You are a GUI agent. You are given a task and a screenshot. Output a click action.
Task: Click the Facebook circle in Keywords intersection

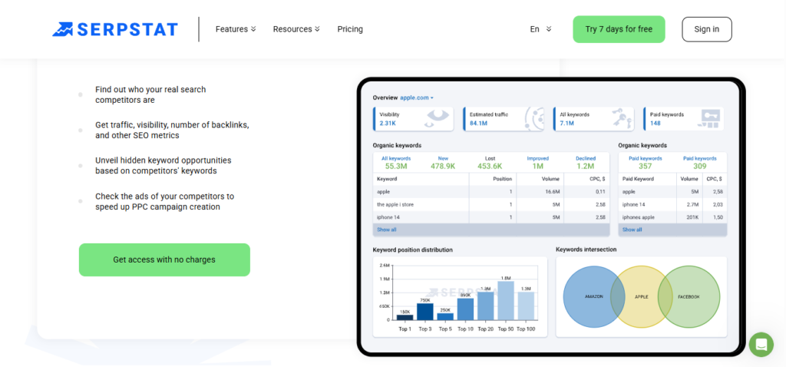(689, 297)
